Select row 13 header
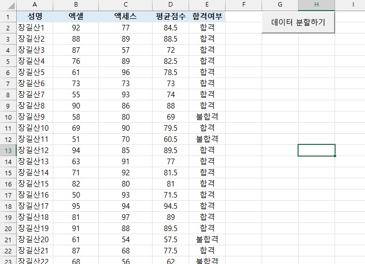The height and width of the screenshot is (264, 365). (8, 150)
